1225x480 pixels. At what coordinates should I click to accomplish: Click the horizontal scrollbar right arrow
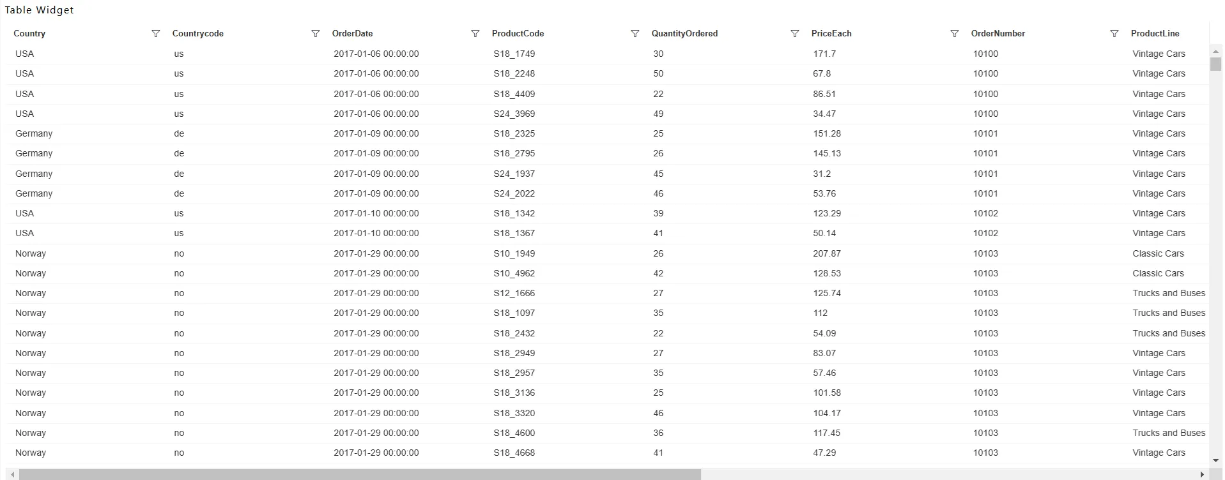tap(1203, 475)
